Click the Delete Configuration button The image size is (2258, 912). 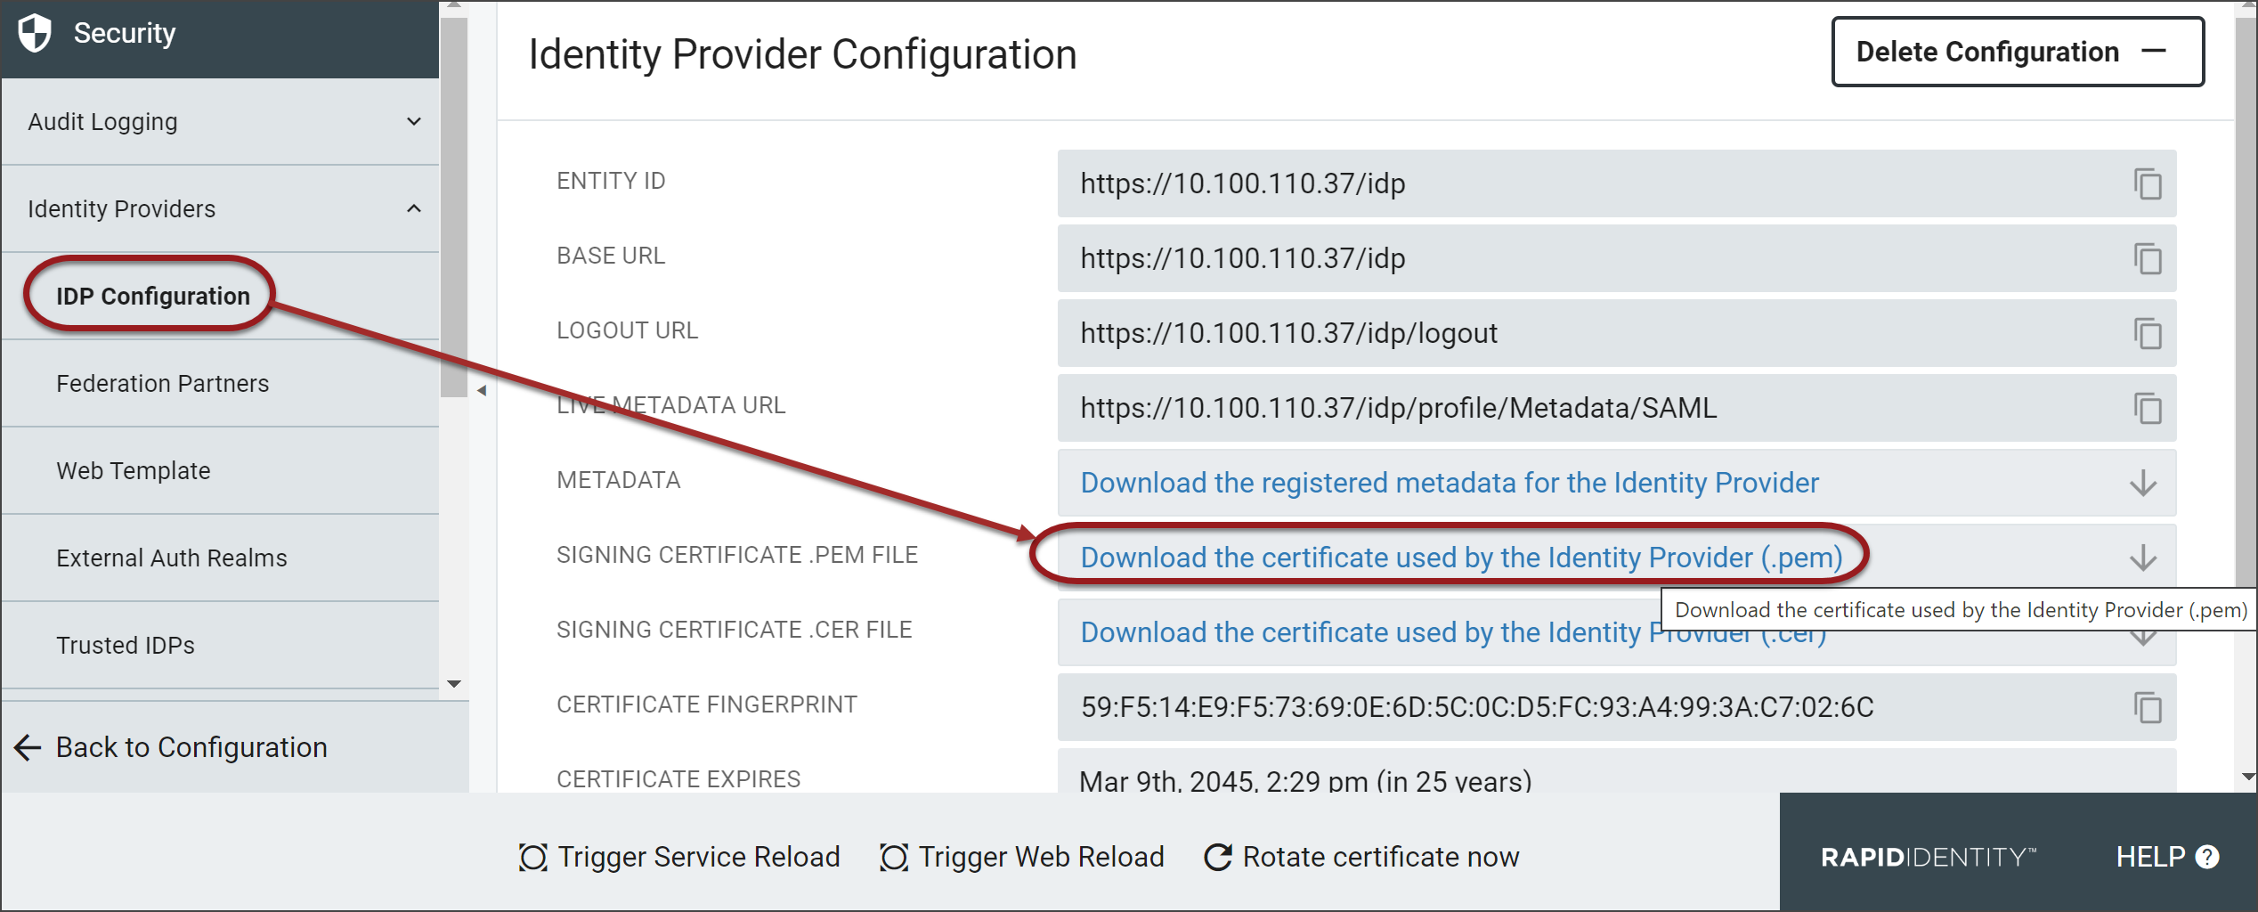tap(2018, 52)
